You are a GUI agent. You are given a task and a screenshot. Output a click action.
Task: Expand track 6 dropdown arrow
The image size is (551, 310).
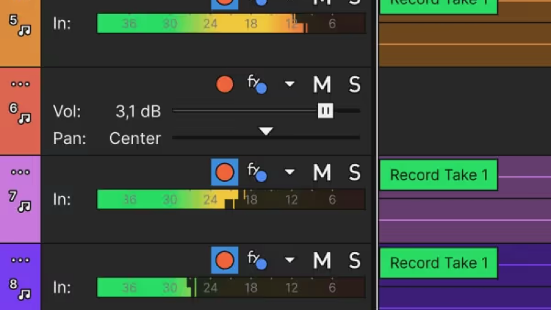pos(289,84)
